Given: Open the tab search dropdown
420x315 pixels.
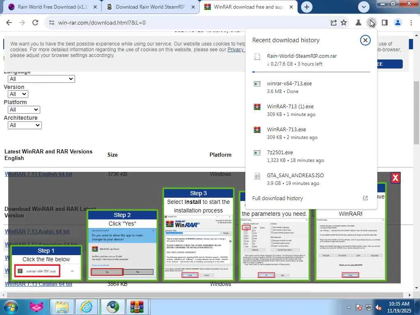Looking at the screenshot, I should coord(363,7).
